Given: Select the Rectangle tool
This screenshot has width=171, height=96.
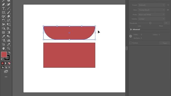Looking at the screenshot, I should (3, 13).
